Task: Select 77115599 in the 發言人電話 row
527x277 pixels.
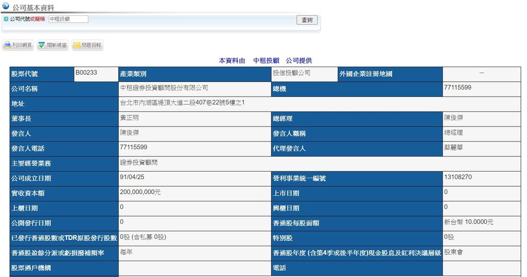Action: click(x=133, y=147)
